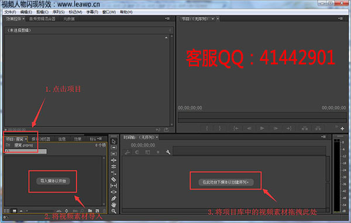Click Automate to Sequence icon in project panel
The height and width of the screenshot is (223, 351).
point(75,211)
